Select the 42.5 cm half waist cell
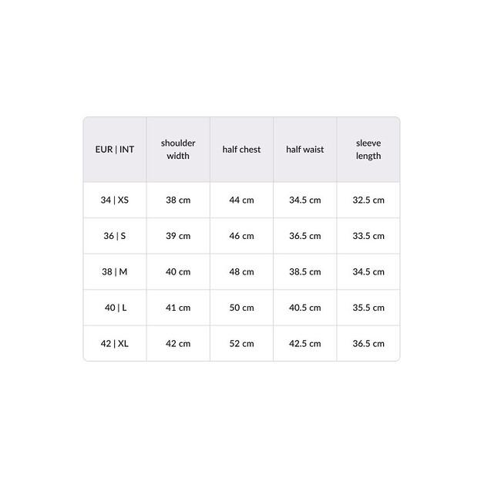Viewport: 484px width, 478px height. click(305, 343)
